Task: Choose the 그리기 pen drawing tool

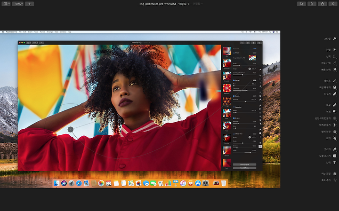Action: click(335, 149)
